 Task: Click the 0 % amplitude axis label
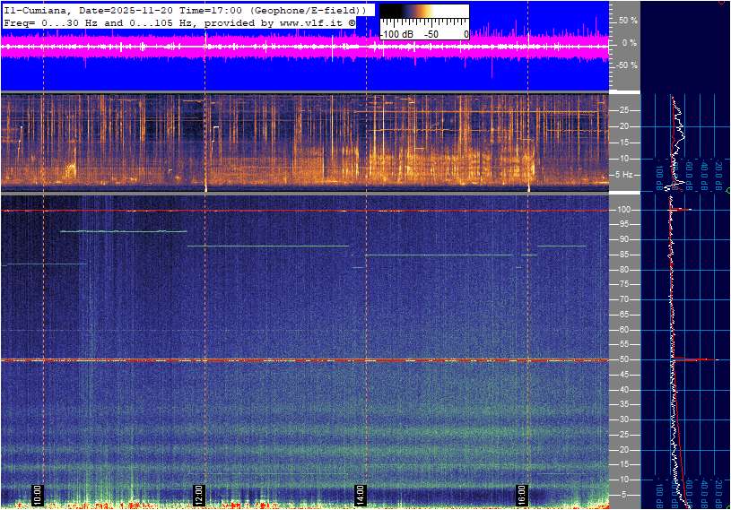pyautogui.click(x=628, y=42)
